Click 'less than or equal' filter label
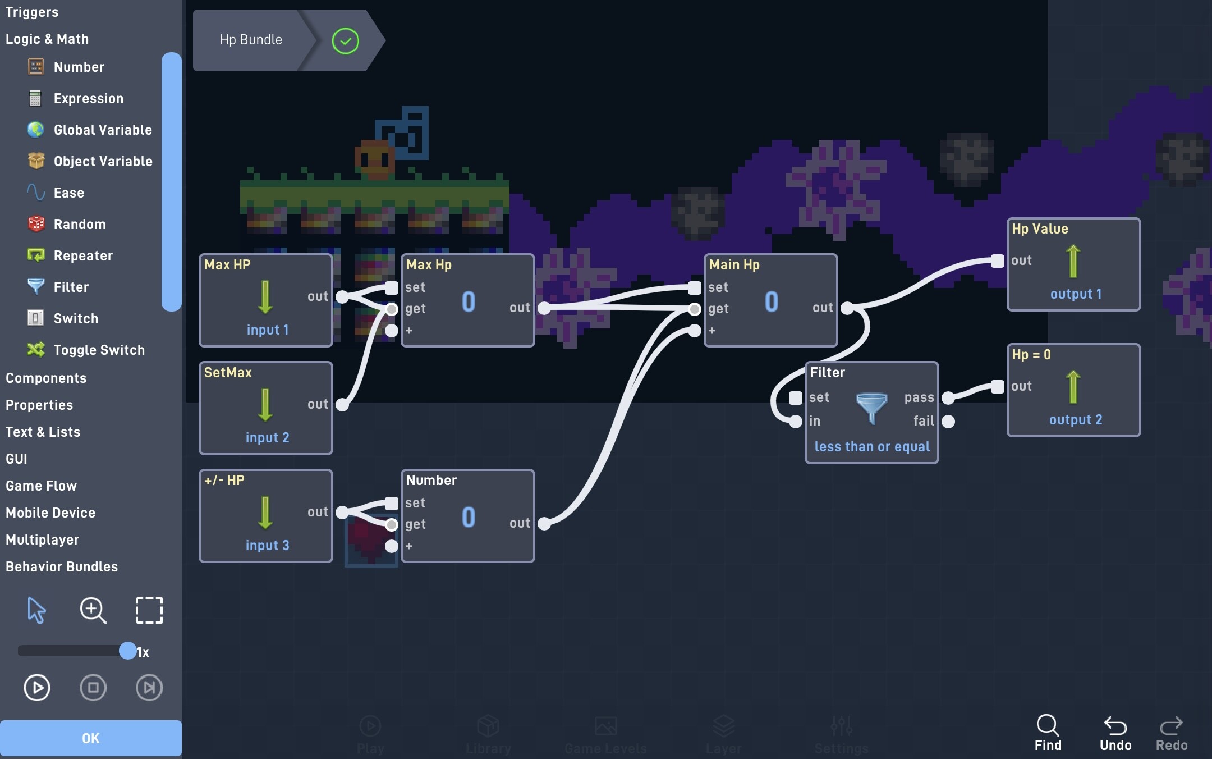 pos(872,446)
